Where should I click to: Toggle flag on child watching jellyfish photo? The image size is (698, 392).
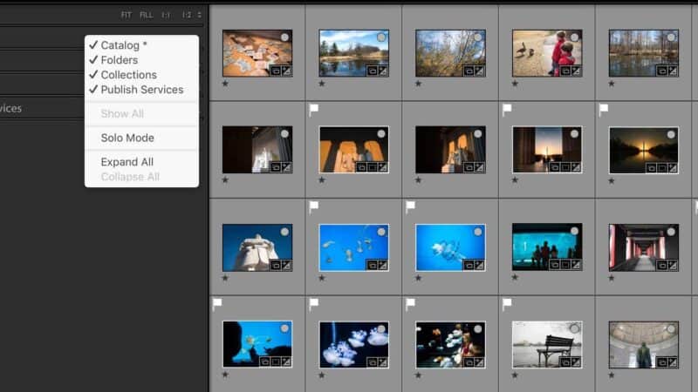tap(410, 304)
